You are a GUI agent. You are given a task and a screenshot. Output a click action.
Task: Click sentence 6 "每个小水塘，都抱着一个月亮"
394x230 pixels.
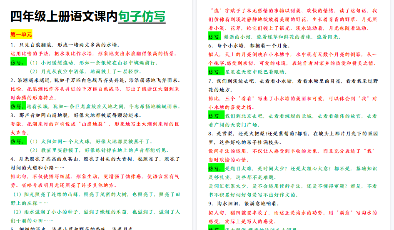click(249, 46)
